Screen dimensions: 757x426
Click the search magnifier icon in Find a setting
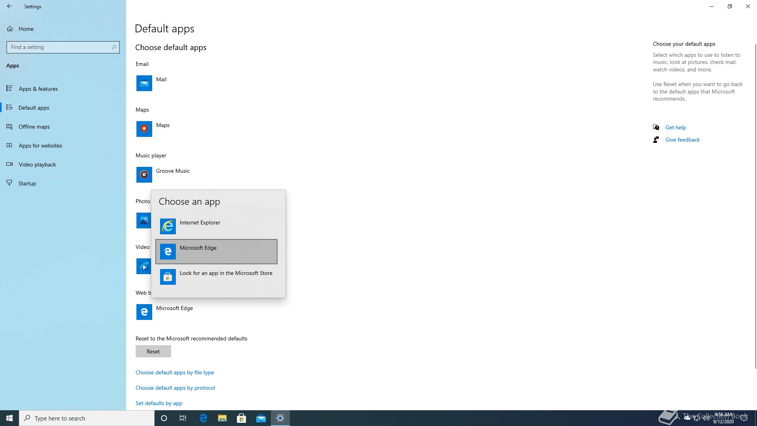pyautogui.click(x=114, y=47)
